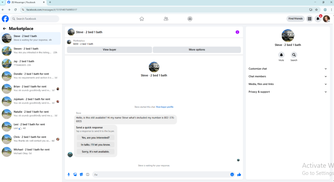334x182 pixels.
Task: Mute this chat with bell icon
Action: coord(281,55)
